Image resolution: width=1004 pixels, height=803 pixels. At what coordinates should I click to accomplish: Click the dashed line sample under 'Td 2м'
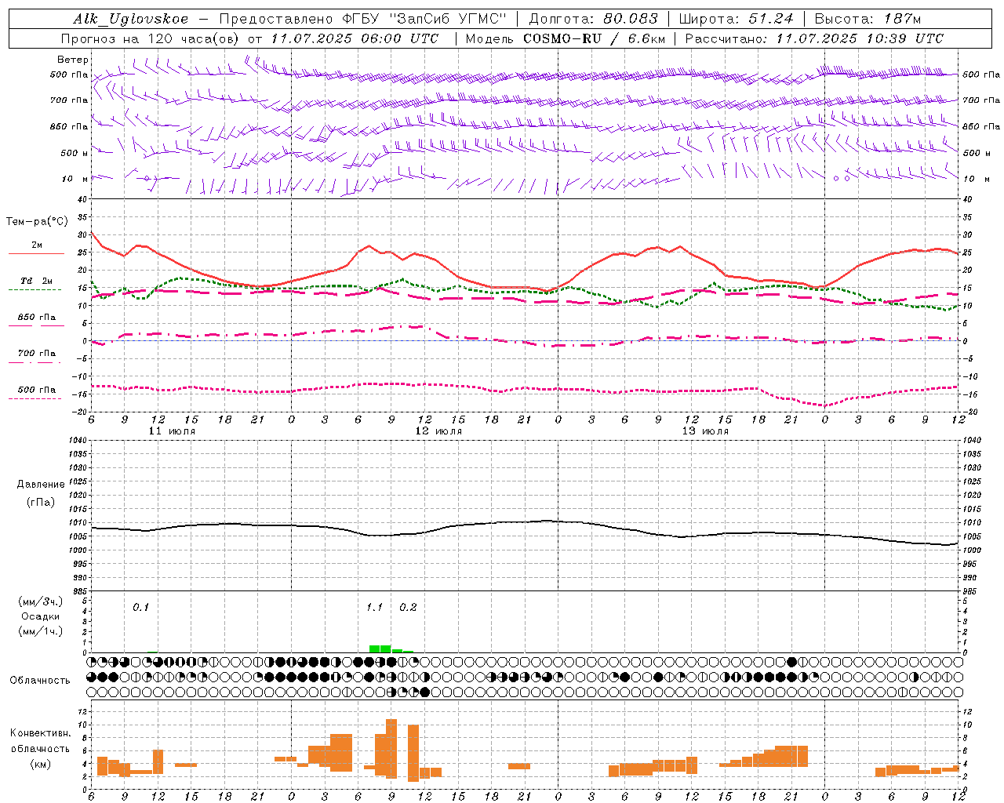36,290
